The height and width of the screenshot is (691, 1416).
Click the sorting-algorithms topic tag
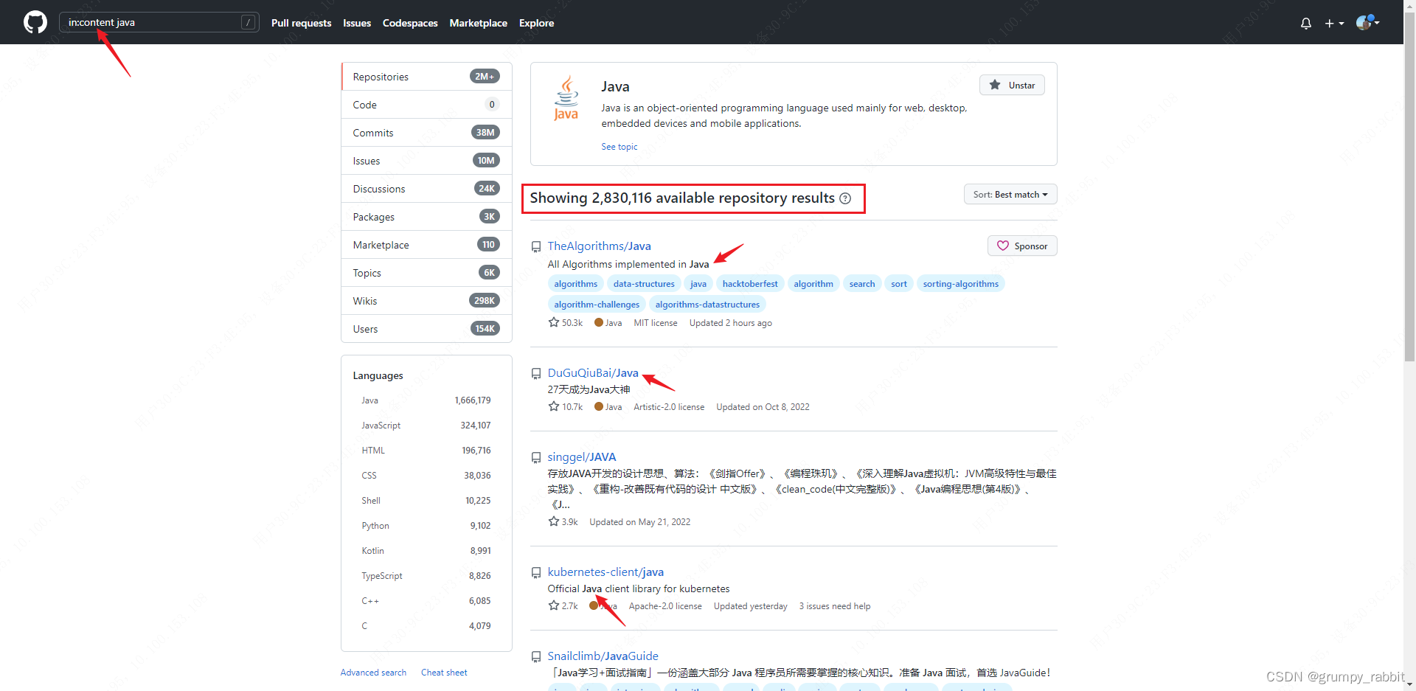pos(960,284)
